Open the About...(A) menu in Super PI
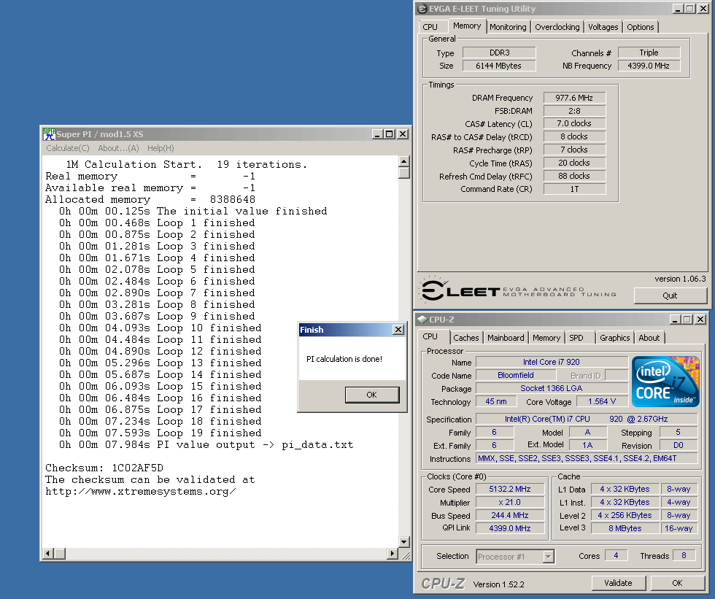This screenshot has width=715, height=599. 118,148
